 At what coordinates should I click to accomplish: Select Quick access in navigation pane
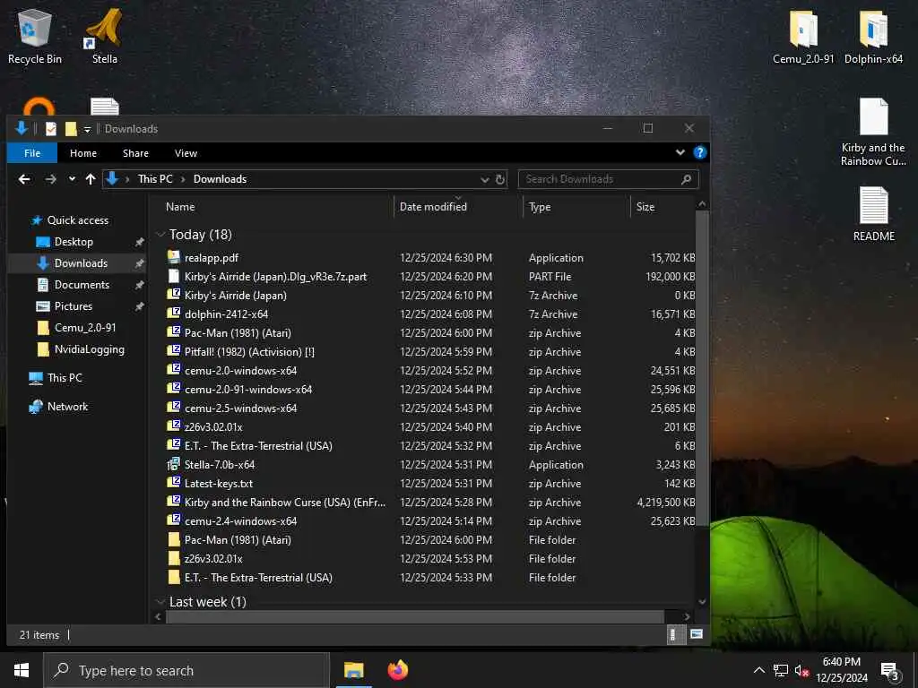[78, 220]
